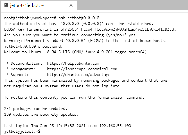Click the '251 packages can be updated' line
188x135 pixels.
click(35, 109)
